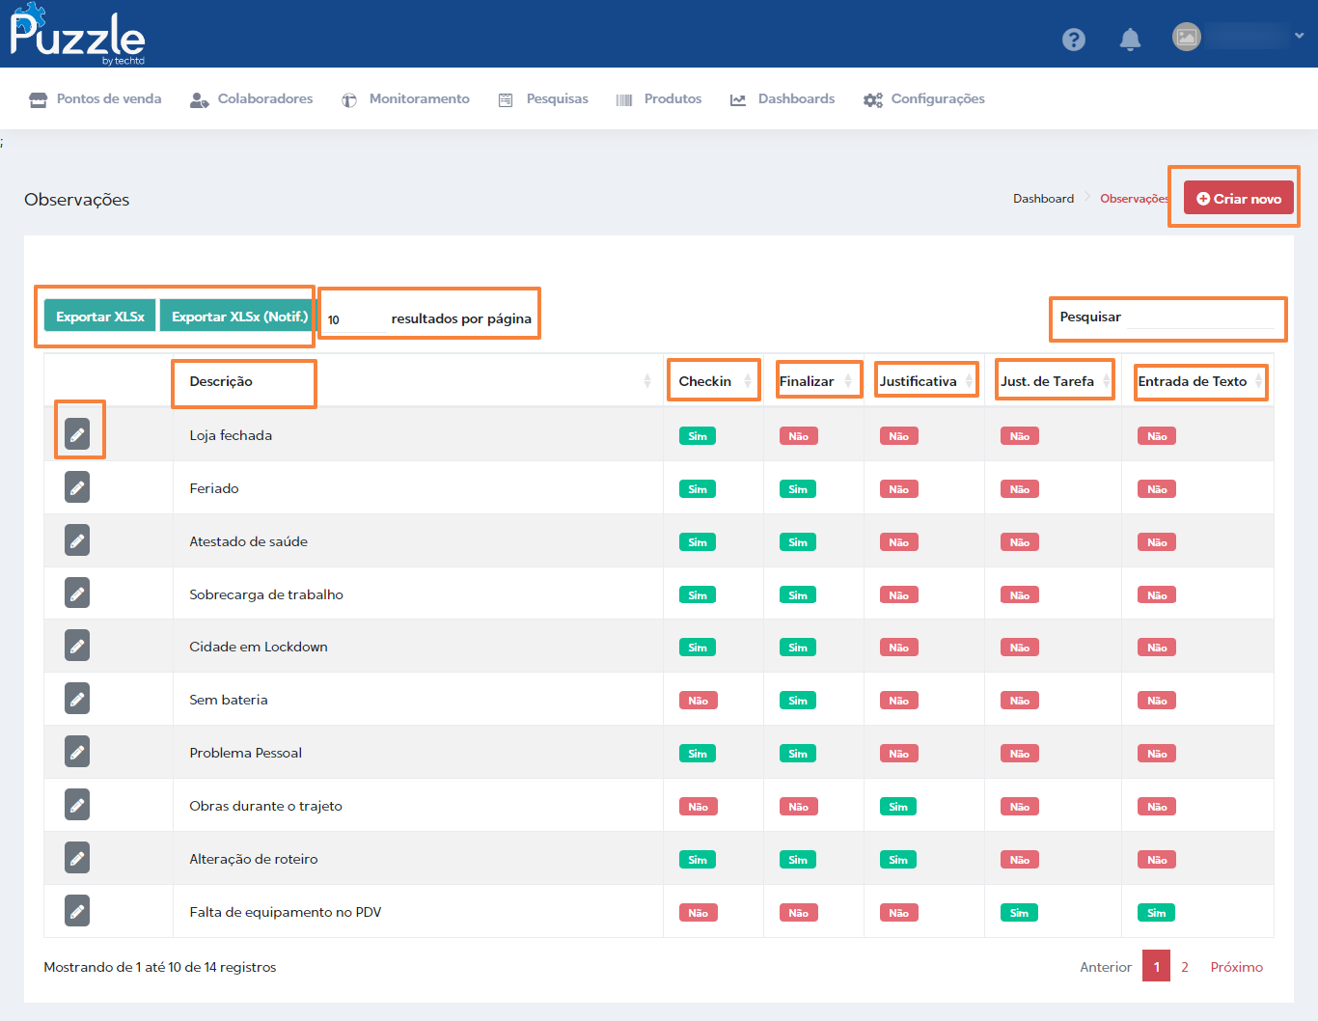Image resolution: width=1318 pixels, height=1021 pixels.
Task: Focus the Pesquisar search field
Action: 1200,317
